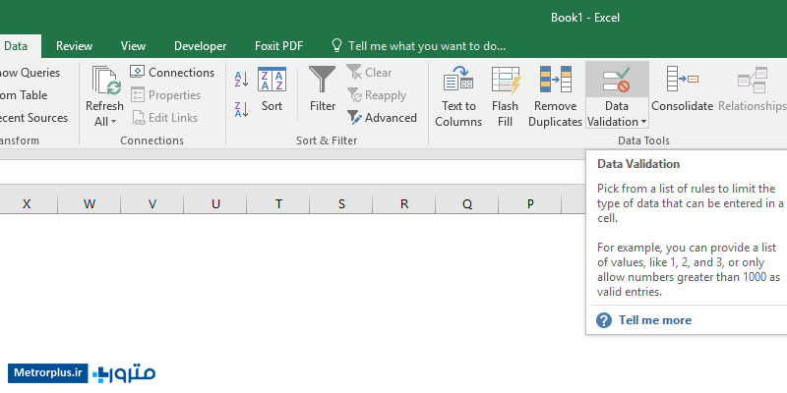Open the Sort dialog button
Screen dimensions: 787x393
point(272,89)
